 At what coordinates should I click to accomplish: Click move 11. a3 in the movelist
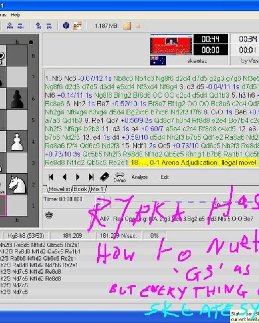pyautogui.click(x=111, y=129)
